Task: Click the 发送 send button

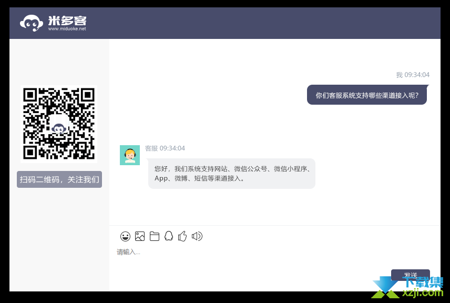Action: pyautogui.click(x=411, y=275)
